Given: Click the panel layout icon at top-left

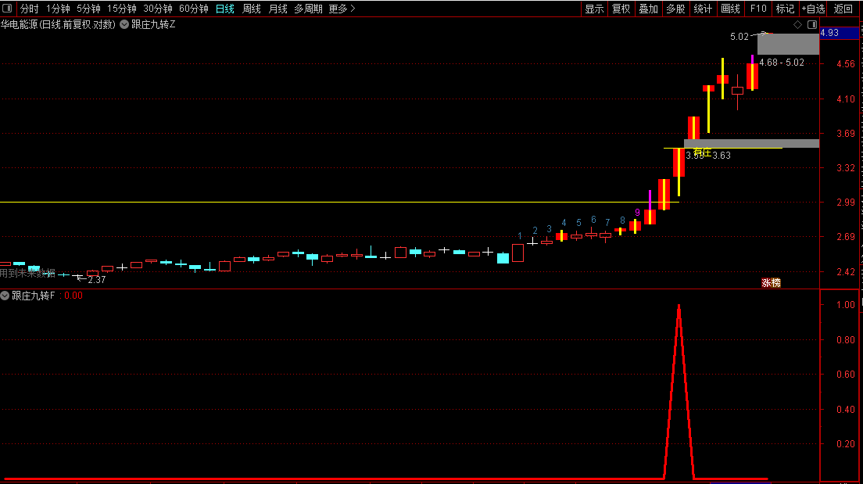Looking at the screenshot, I should tap(7, 9).
